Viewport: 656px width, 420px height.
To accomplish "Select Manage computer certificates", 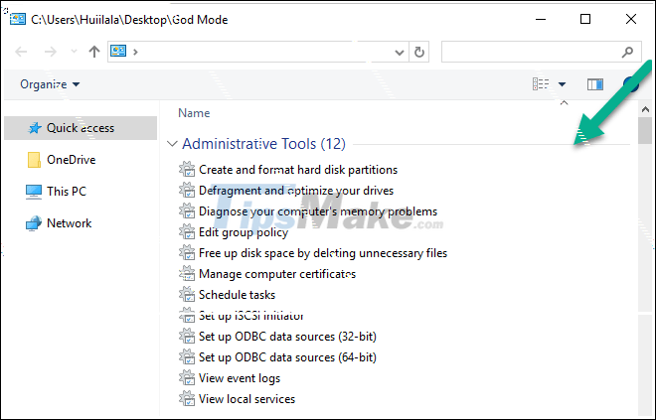I will click(x=277, y=274).
